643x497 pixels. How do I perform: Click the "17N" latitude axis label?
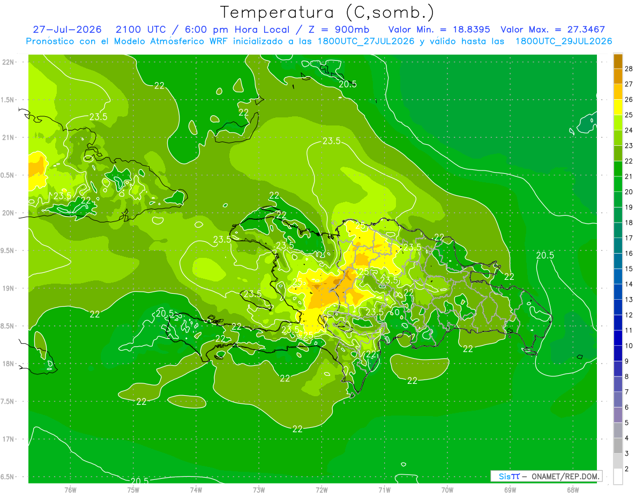[x=8, y=440]
